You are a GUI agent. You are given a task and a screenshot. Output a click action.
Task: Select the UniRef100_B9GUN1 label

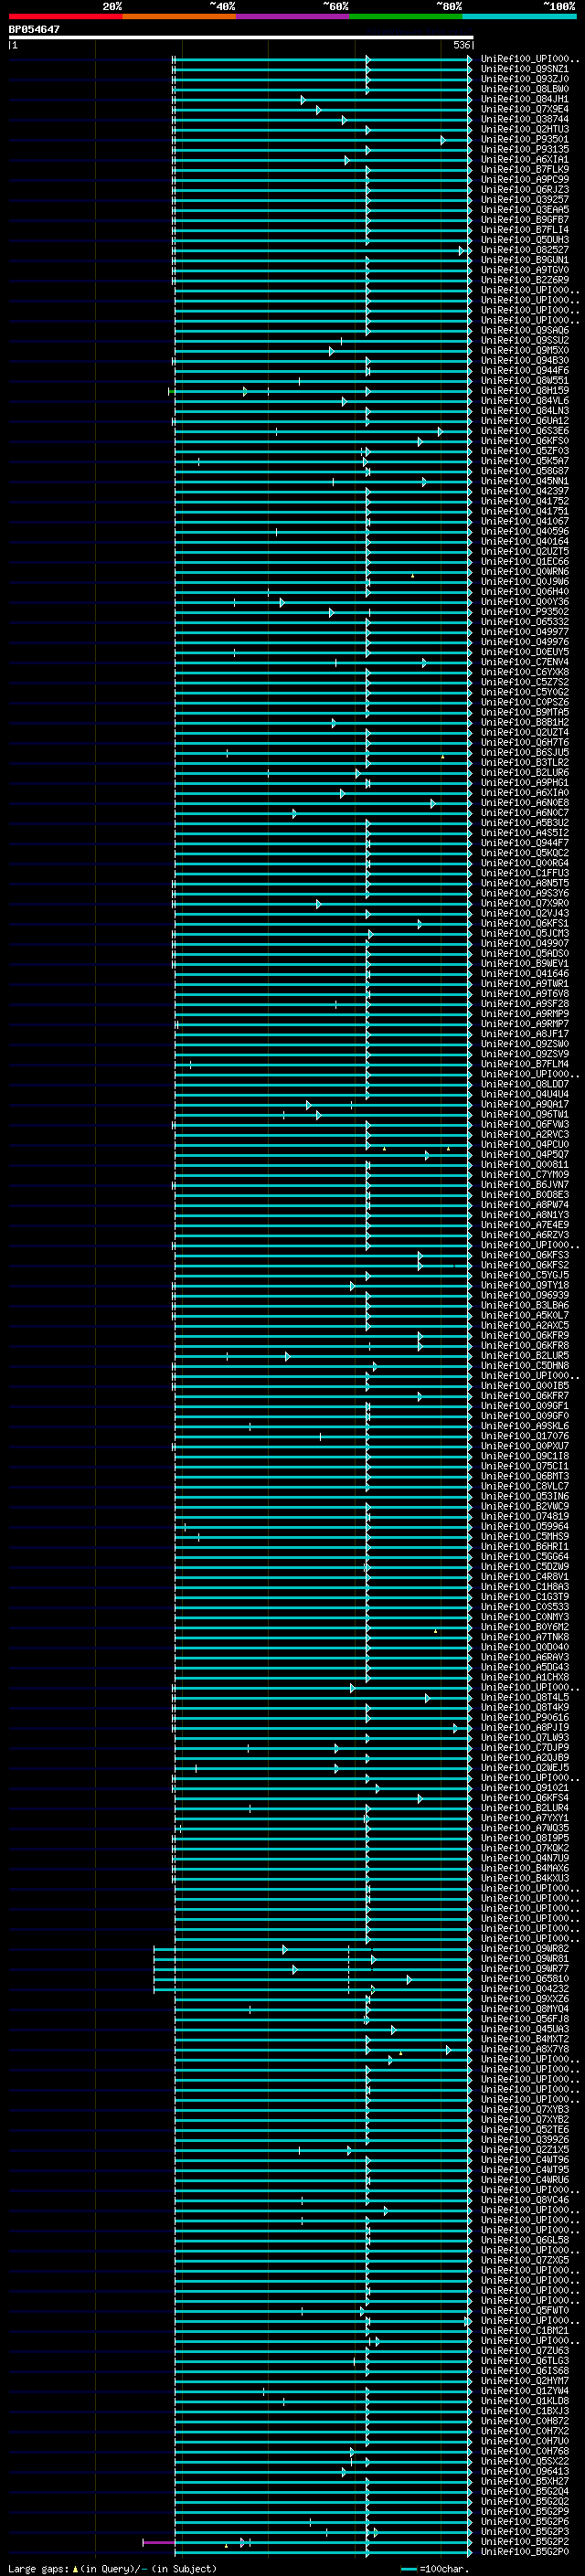[x=525, y=260]
